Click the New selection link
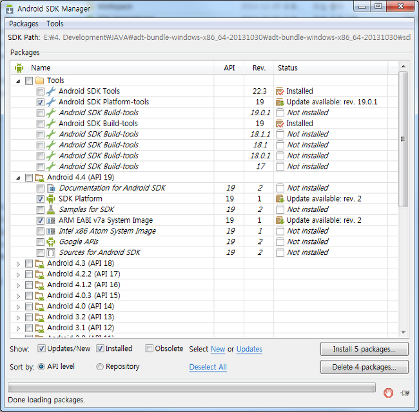The height and width of the screenshot is (412, 419). point(218,349)
